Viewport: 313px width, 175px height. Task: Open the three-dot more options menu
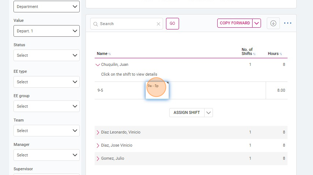coord(288,23)
